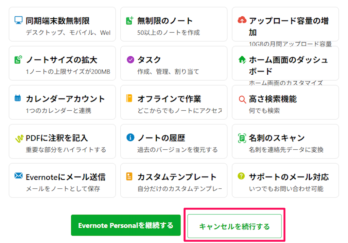Screen dimensions: 348x243
Task: Click the yellow notebook icon for オフラインで作業
Action: tap(129, 99)
